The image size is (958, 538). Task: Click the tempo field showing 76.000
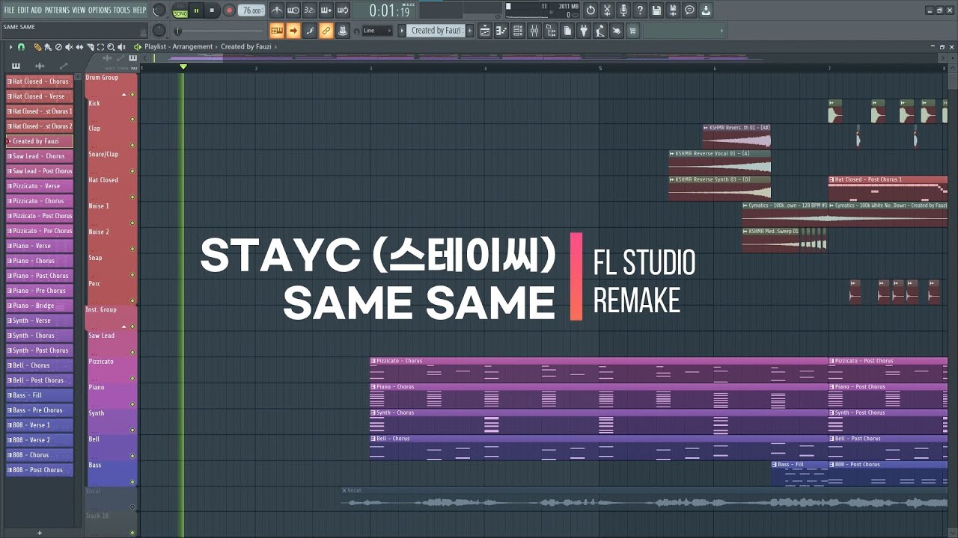(251, 10)
